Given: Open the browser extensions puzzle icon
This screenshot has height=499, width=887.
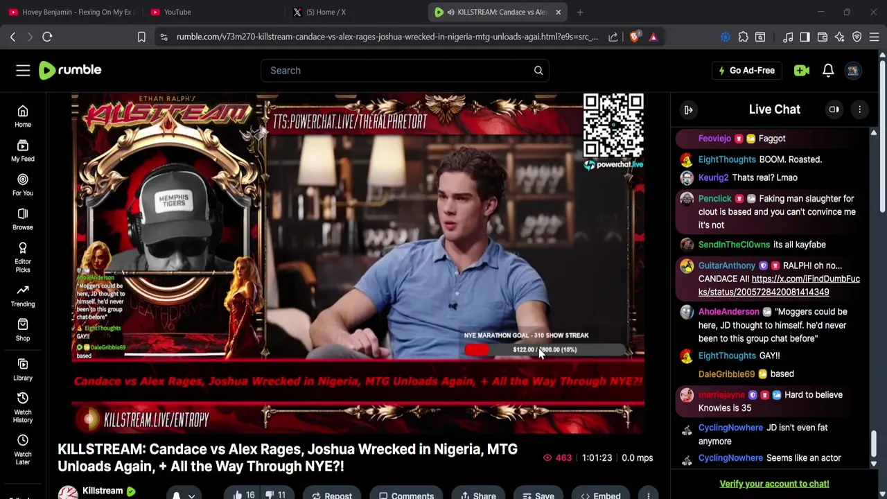Looking at the screenshot, I should point(743,37).
